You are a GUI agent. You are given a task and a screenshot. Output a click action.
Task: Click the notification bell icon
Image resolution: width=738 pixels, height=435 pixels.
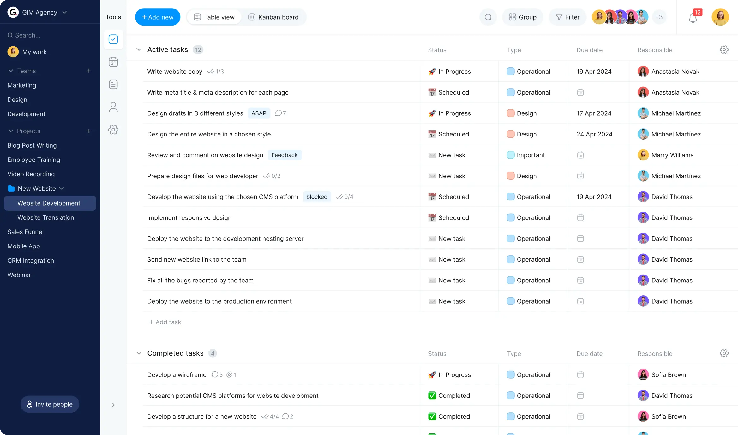tap(693, 17)
